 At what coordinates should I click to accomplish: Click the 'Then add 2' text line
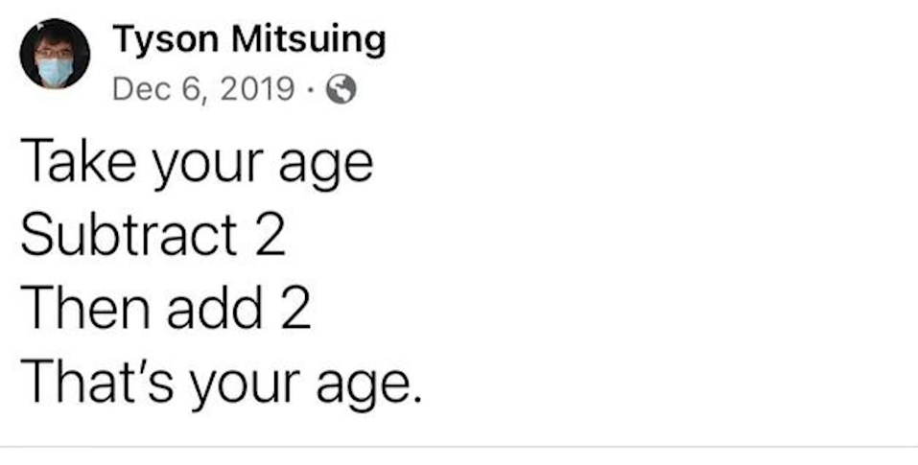click(x=166, y=309)
